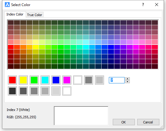Choose the green standard color swatch

tap(34, 80)
